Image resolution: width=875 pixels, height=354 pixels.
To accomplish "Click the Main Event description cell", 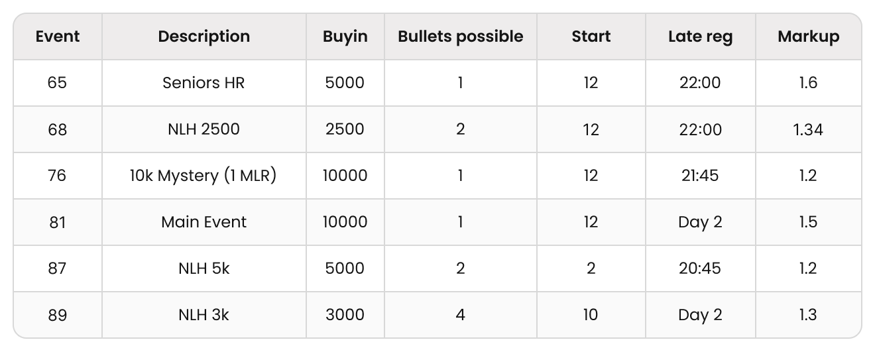I will click(204, 222).
